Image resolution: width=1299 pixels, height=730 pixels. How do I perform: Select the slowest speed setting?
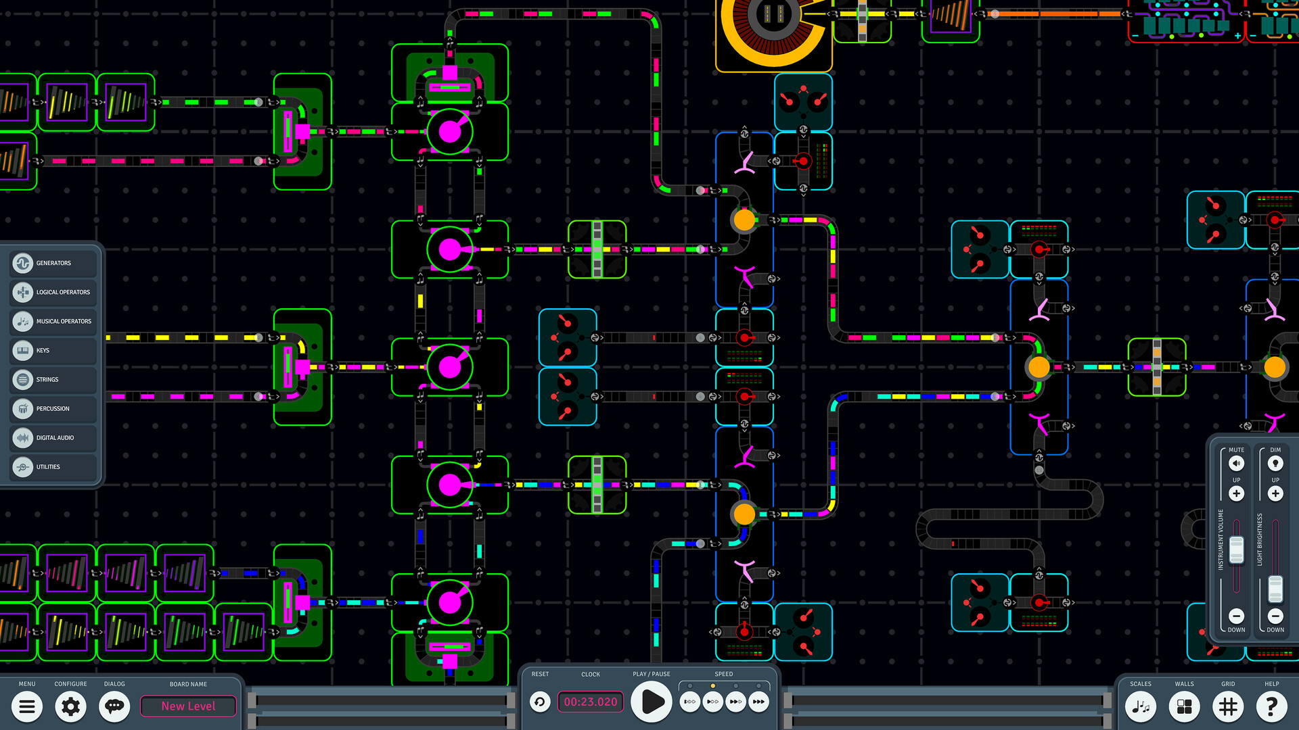689,702
